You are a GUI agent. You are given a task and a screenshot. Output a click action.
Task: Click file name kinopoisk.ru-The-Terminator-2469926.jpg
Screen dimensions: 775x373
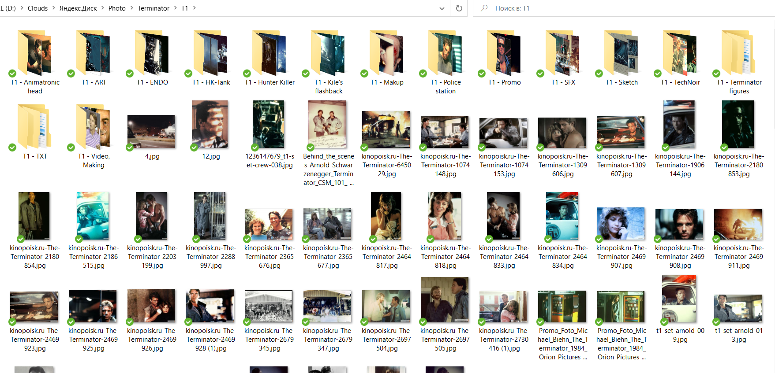[x=152, y=340]
